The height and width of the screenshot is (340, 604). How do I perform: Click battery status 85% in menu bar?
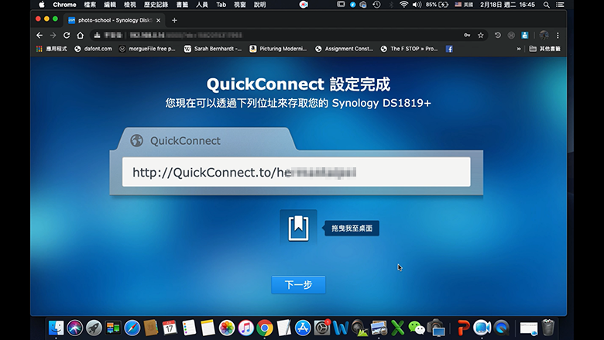click(x=437, y=5)
